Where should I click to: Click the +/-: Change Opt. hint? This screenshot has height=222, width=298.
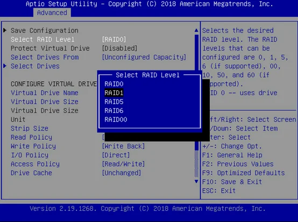click(232, 146)
